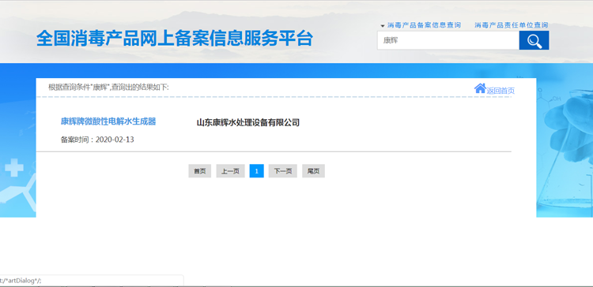Viewport: 593px width, 287px height.
Task: Go to first page with 首页 button
Action: click(200, 171)
